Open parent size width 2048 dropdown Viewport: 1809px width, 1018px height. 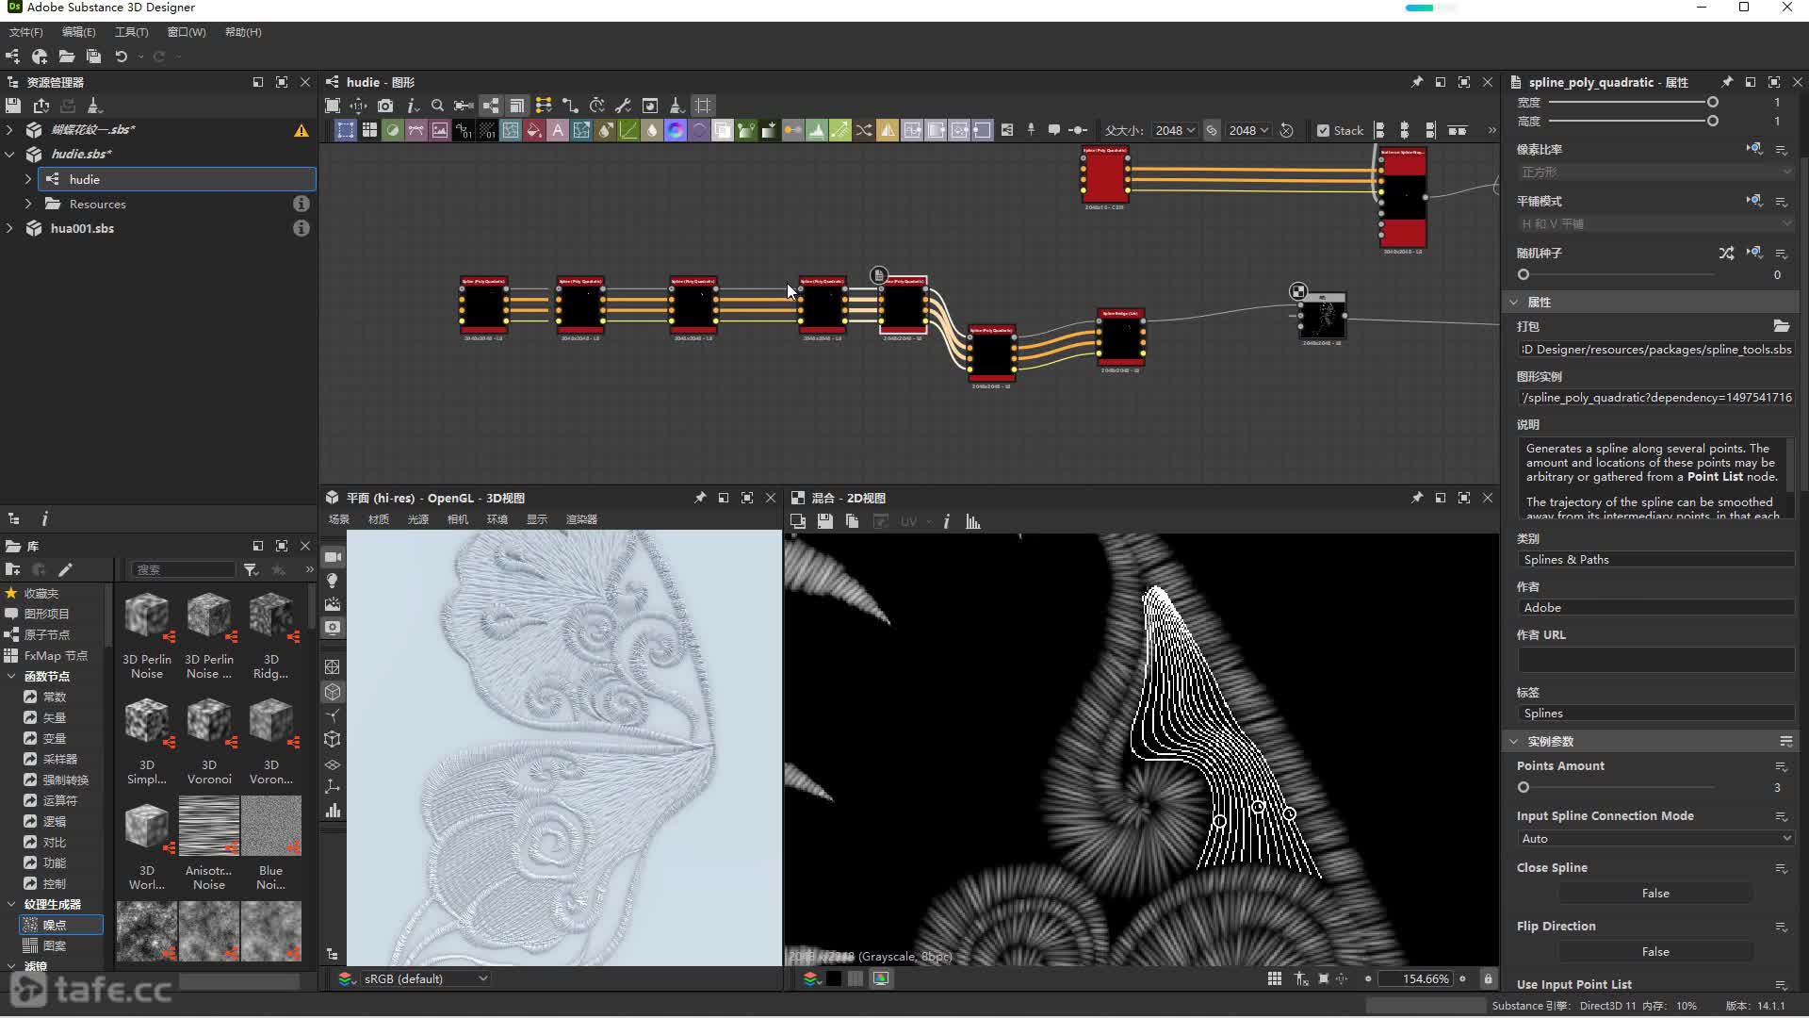click(1175, 131)
